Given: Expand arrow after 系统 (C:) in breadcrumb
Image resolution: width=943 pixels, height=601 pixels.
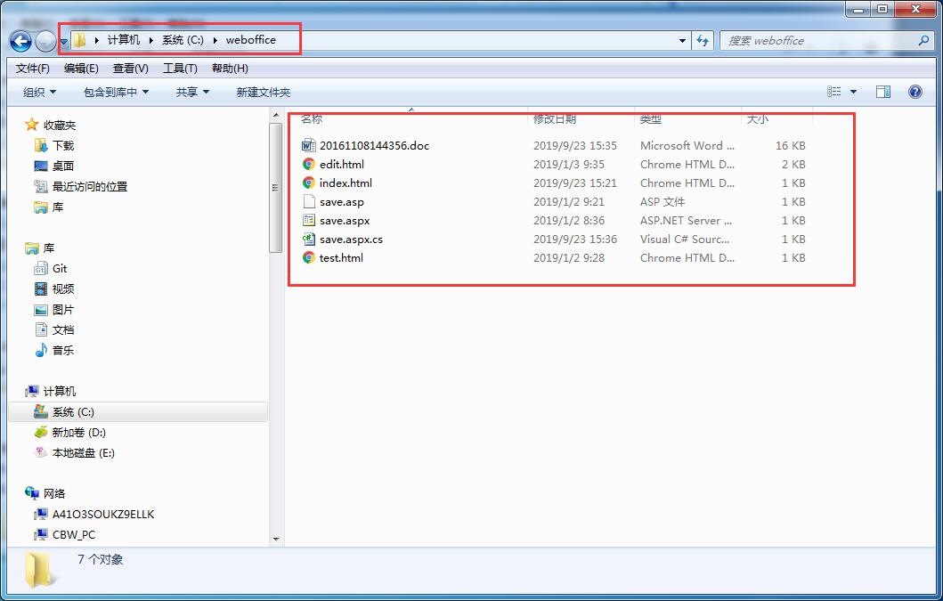Looking at the screenshot, I should coord(215,40).
